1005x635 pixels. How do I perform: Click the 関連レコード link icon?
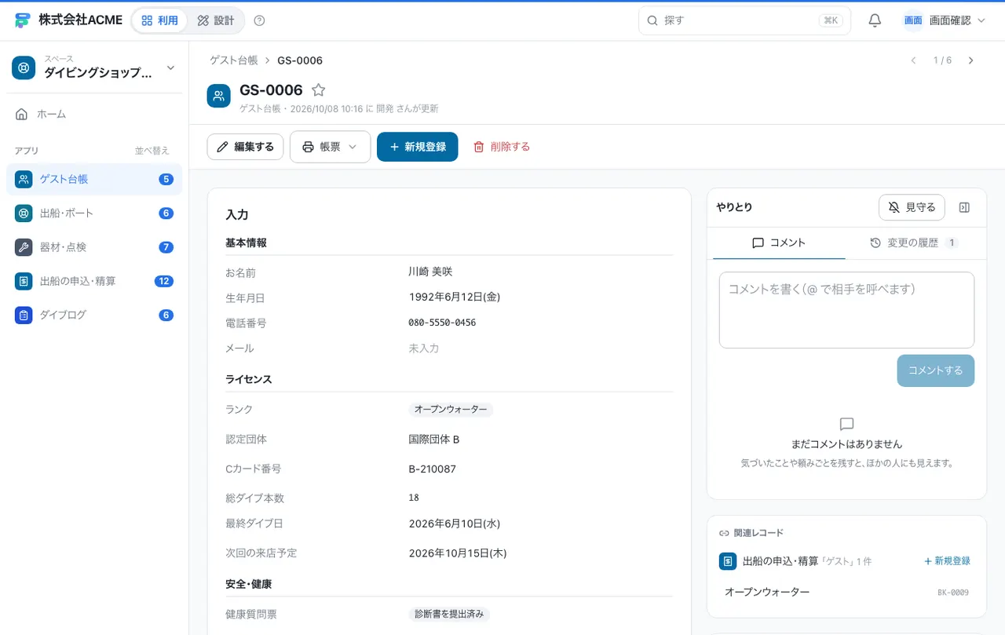click(725, 533)
